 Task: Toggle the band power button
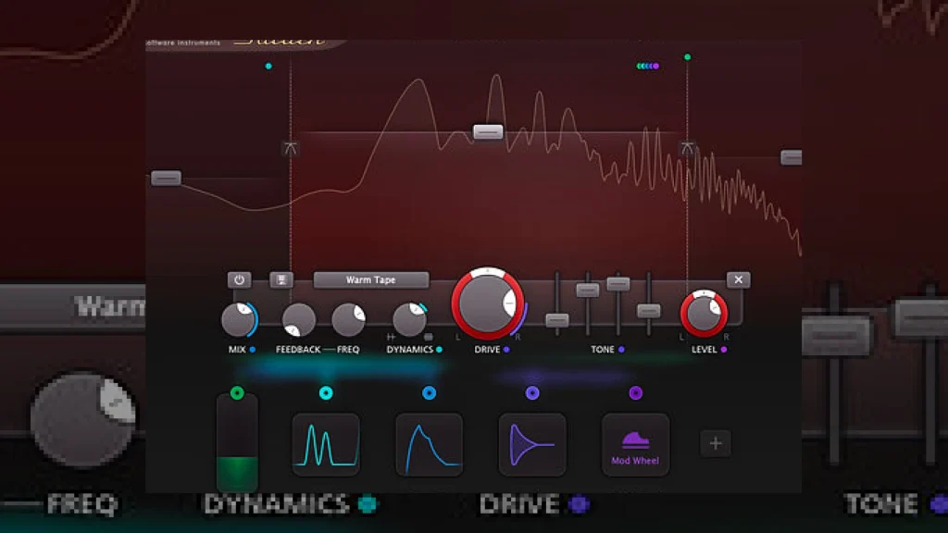(x=240, y=279)
